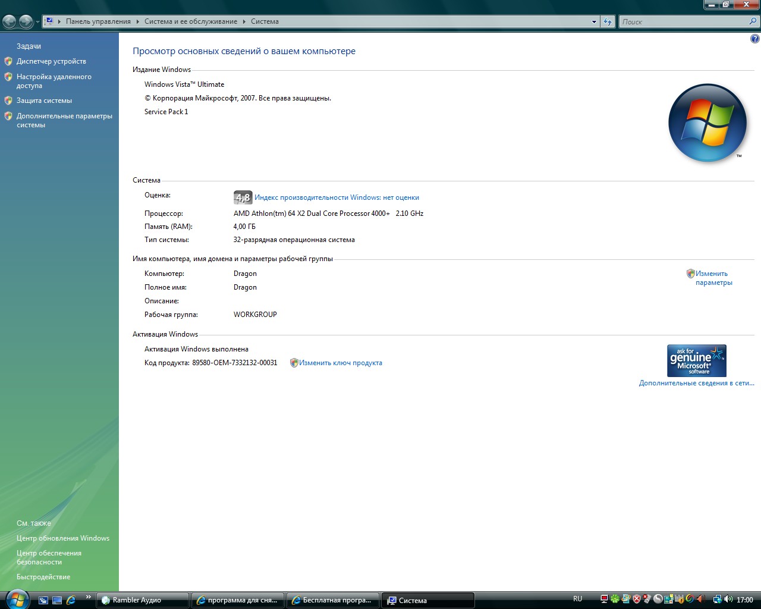Screen dimensions: 761x609
Task: Focus the Поиск search field
Action: (x=684, y=22)
